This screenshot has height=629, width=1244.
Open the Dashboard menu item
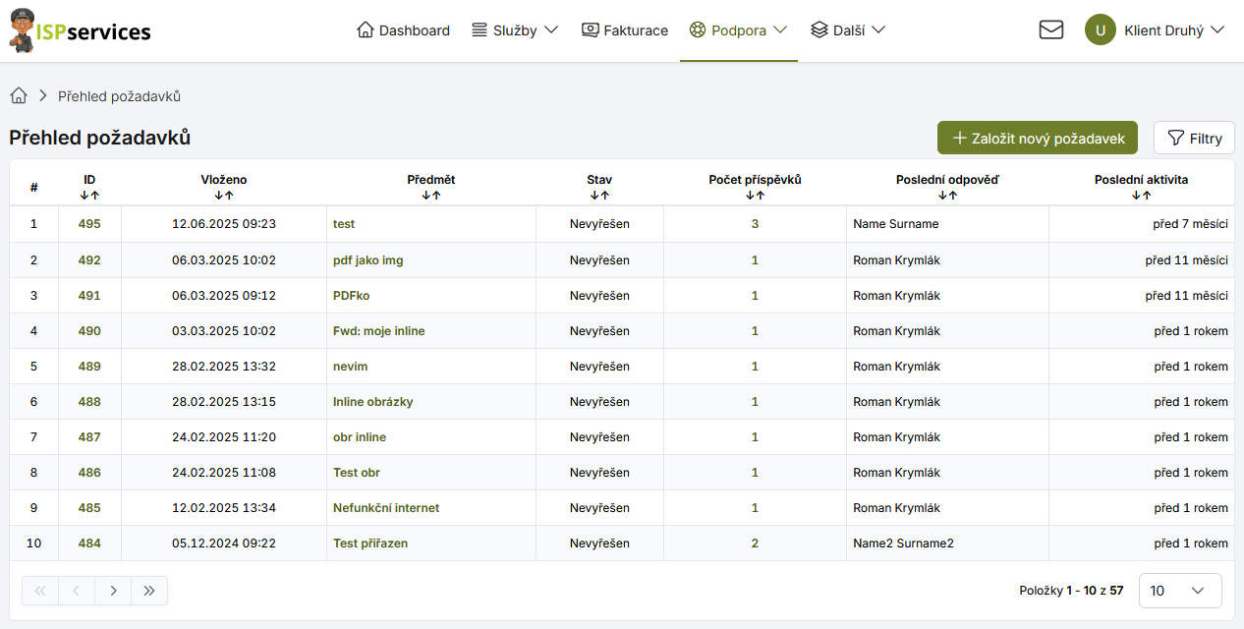[403, 30]
